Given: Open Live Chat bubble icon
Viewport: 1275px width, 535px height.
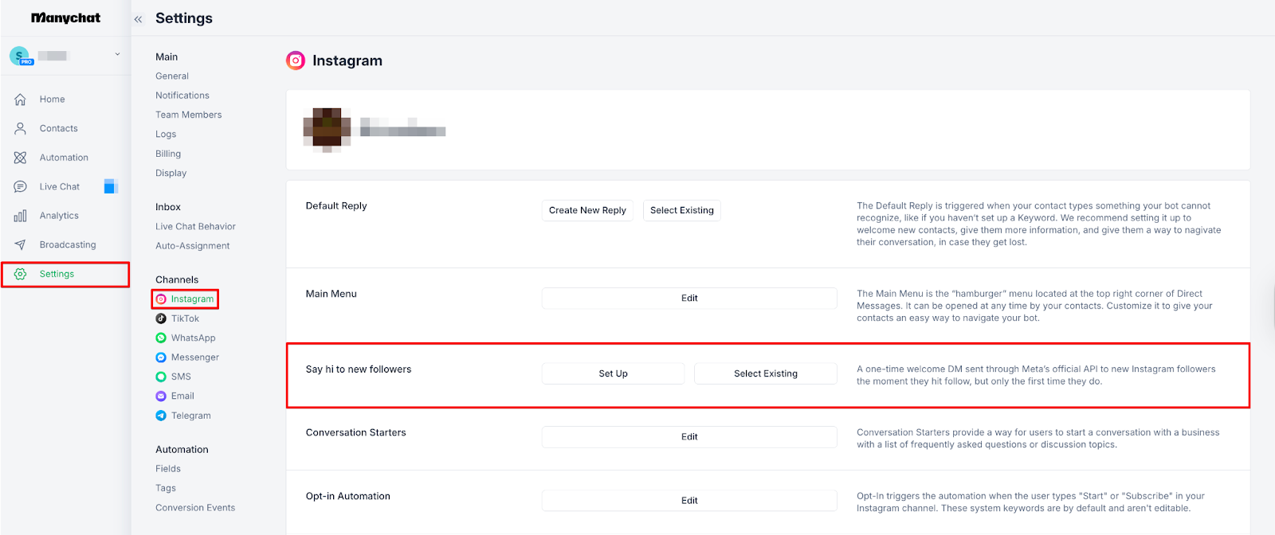Looking at the screenshot, I should pos(21,187).
